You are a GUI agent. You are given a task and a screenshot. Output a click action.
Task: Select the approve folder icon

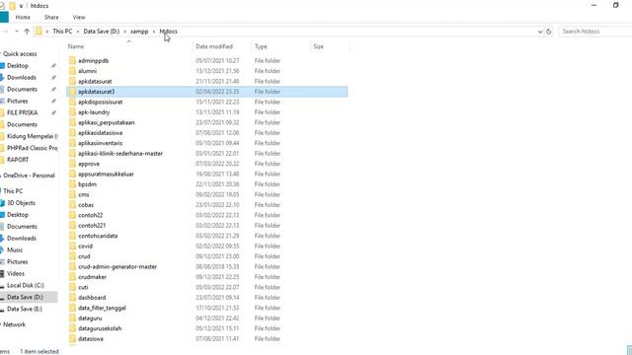(72, 164)
